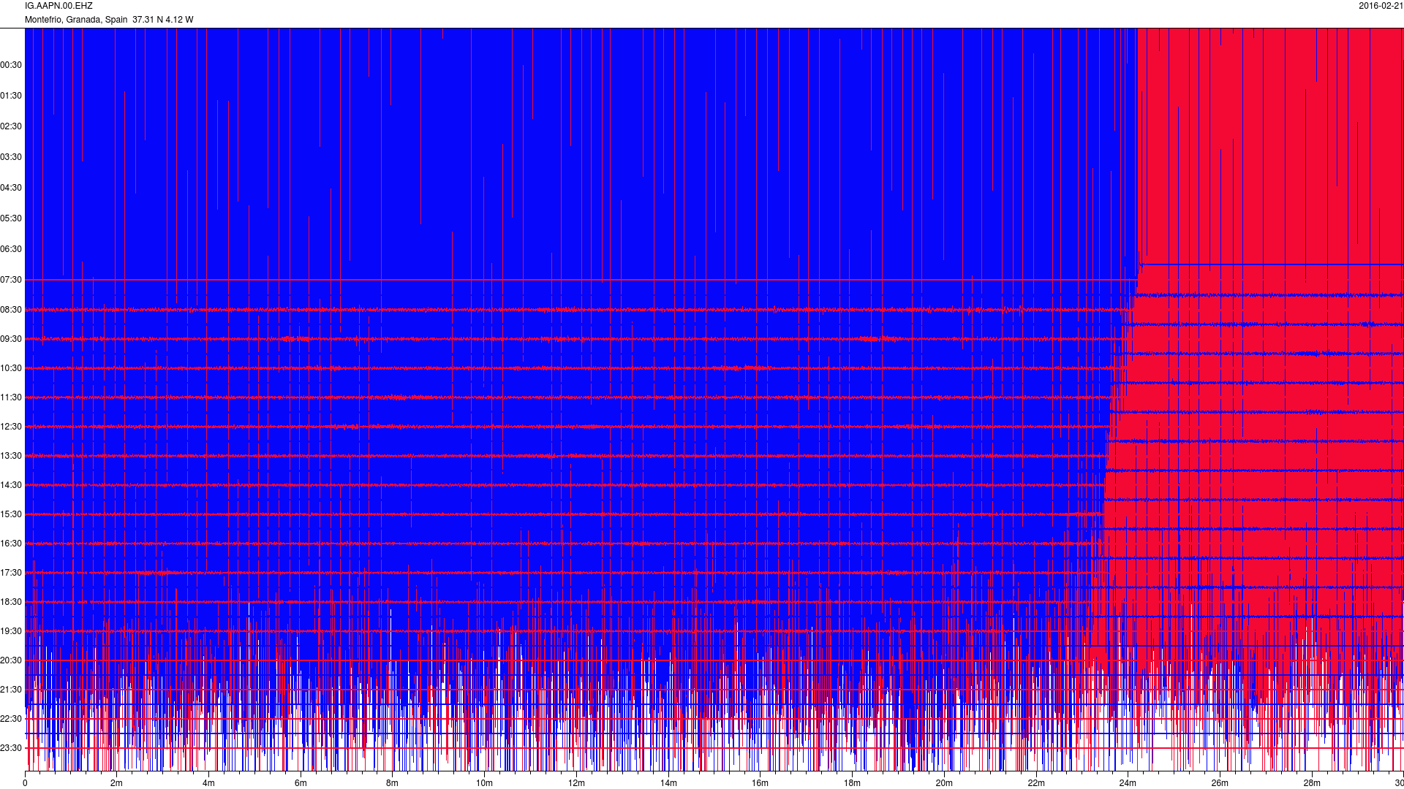
Task: Click the 09:30 time row label
Action: click(x=11, y=339)
